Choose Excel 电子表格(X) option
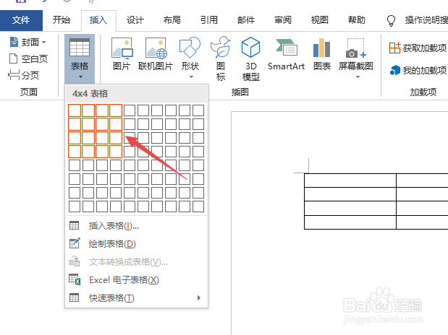Screen dimensions: 448x335 pos(136,279)
